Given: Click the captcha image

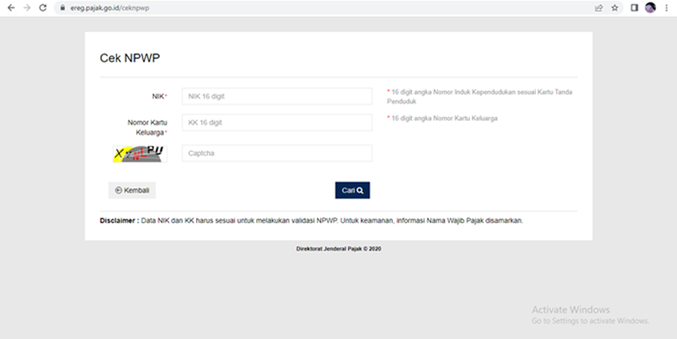Looking at the screenshot, I should point(140,154).
